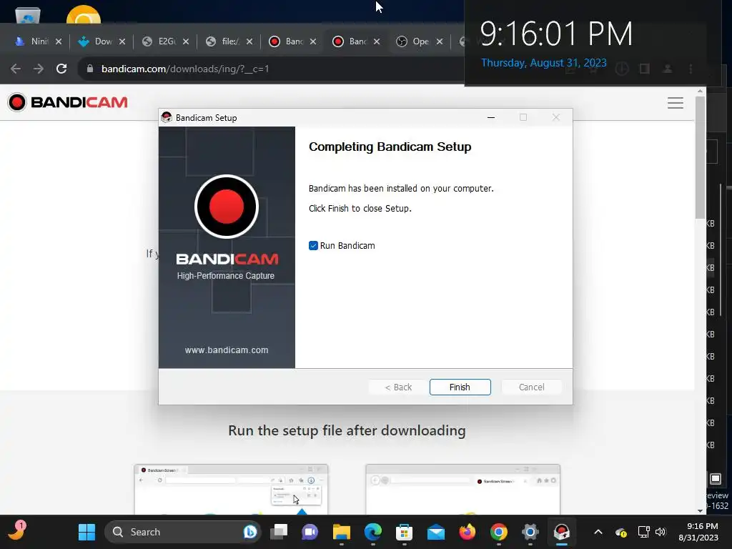Image resolution: width=732 pixels, height=549 pixels.
Task: Open Google Chrome from the taskbar
Action: pyautogui.click(x=498, y=532)
